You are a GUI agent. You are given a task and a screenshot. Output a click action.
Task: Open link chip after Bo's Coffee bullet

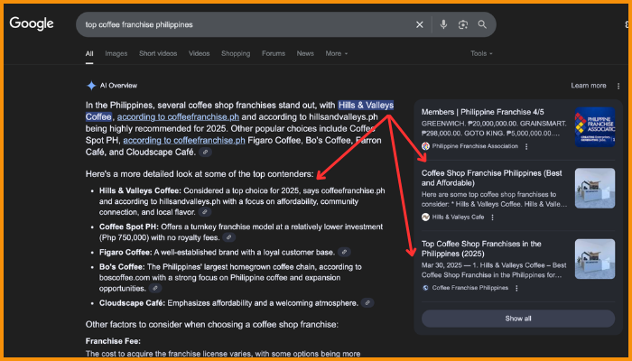pos(155,288)
